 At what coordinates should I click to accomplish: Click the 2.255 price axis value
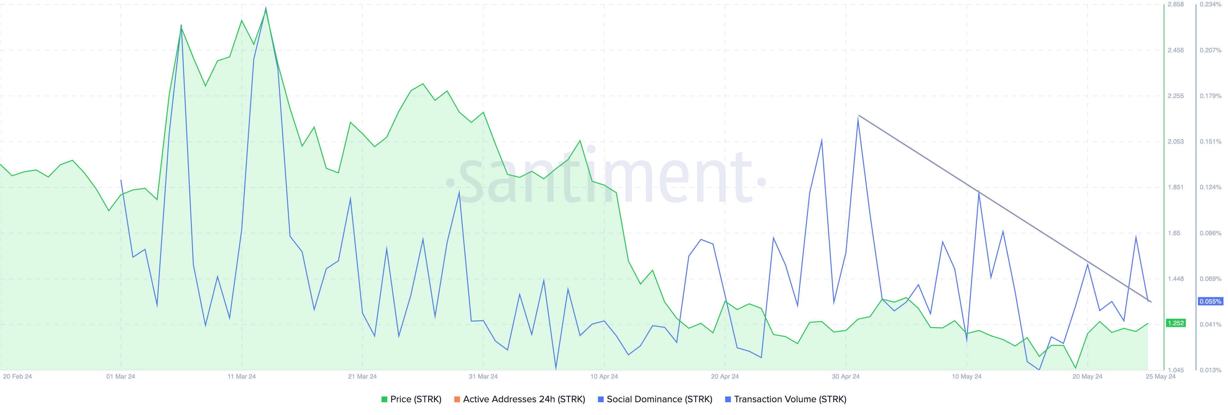point(1176,96)
